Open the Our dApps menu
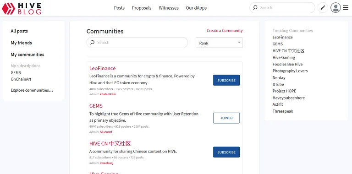The height and width of the screenshot is (174, 352). [196, 8]
